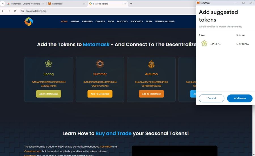Switch to the MetaMask tab
This screenshot has width=255, height=156.
point(66,4)
